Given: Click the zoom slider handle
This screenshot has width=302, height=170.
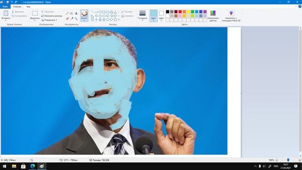Looking at the screenshot, I should click(x=288, y=160).
